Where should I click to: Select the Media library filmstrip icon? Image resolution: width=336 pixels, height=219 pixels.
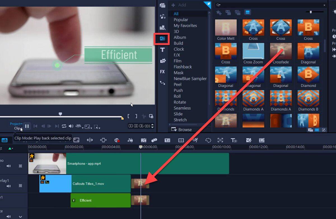coord(162,5)
